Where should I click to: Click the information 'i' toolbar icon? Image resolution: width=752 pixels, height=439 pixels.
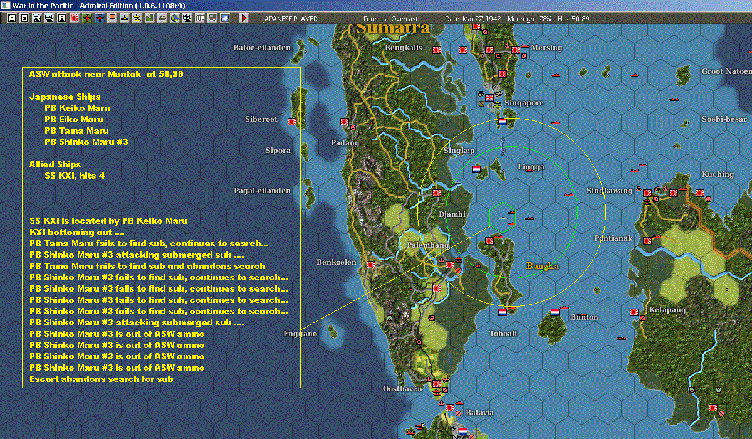(61, 18)
